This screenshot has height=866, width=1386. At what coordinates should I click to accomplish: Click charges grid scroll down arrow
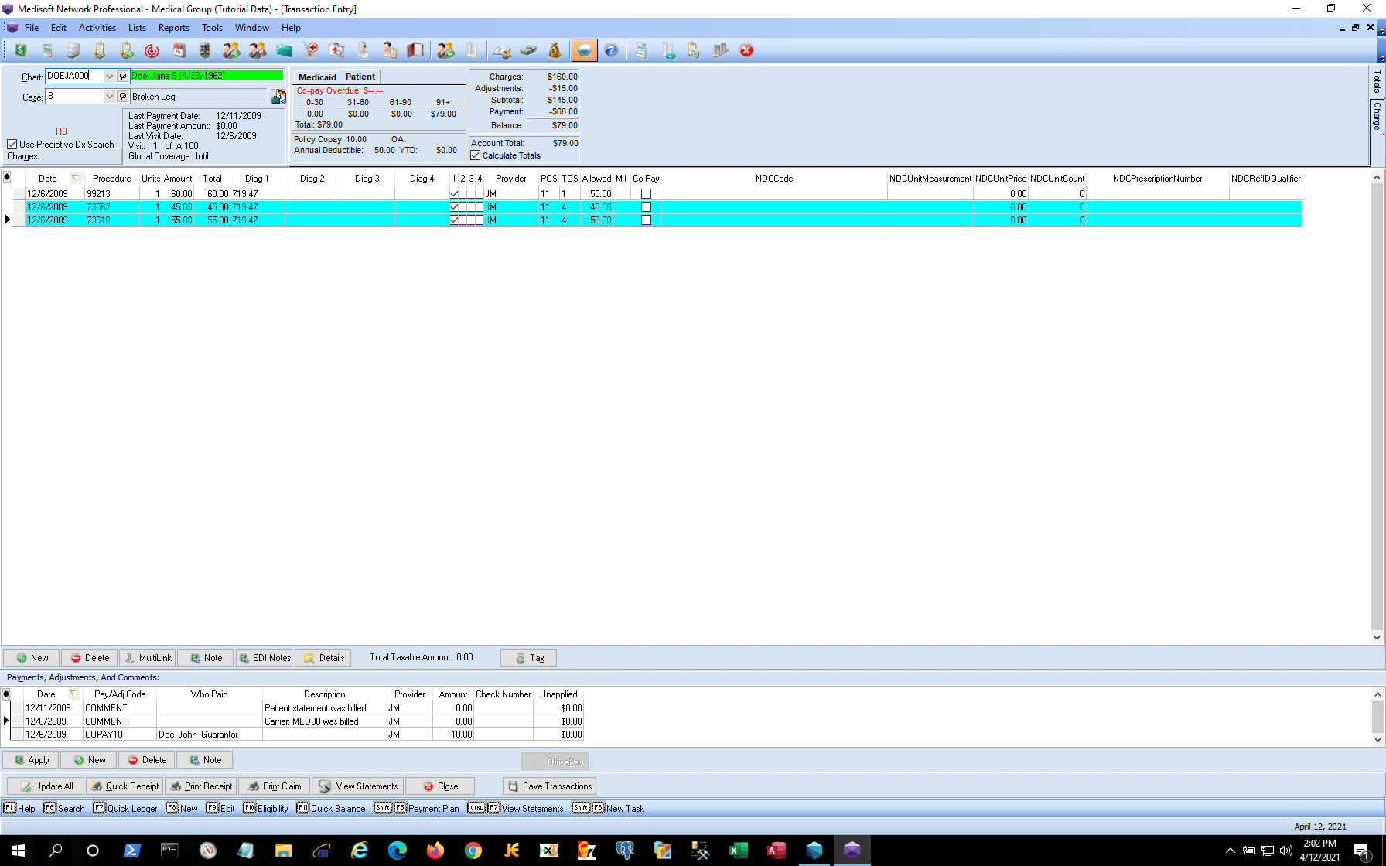click(x=1377, y=638)
